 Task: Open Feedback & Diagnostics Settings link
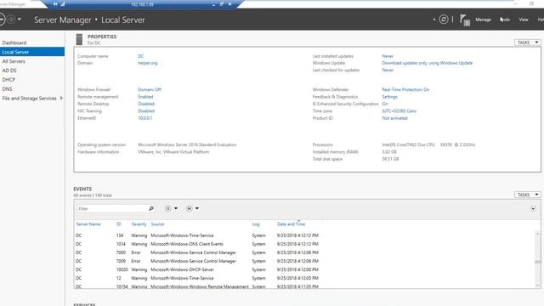click(x=389, y=97)
